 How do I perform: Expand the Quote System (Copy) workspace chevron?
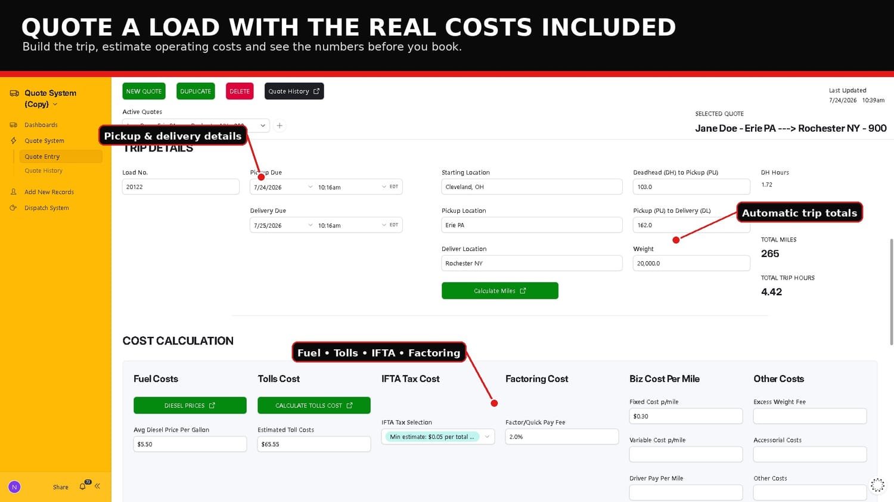click(x=55, y=104)
